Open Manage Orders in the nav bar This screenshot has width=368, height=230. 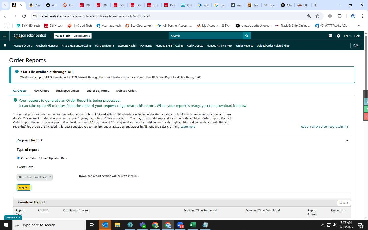click(23, 46)
